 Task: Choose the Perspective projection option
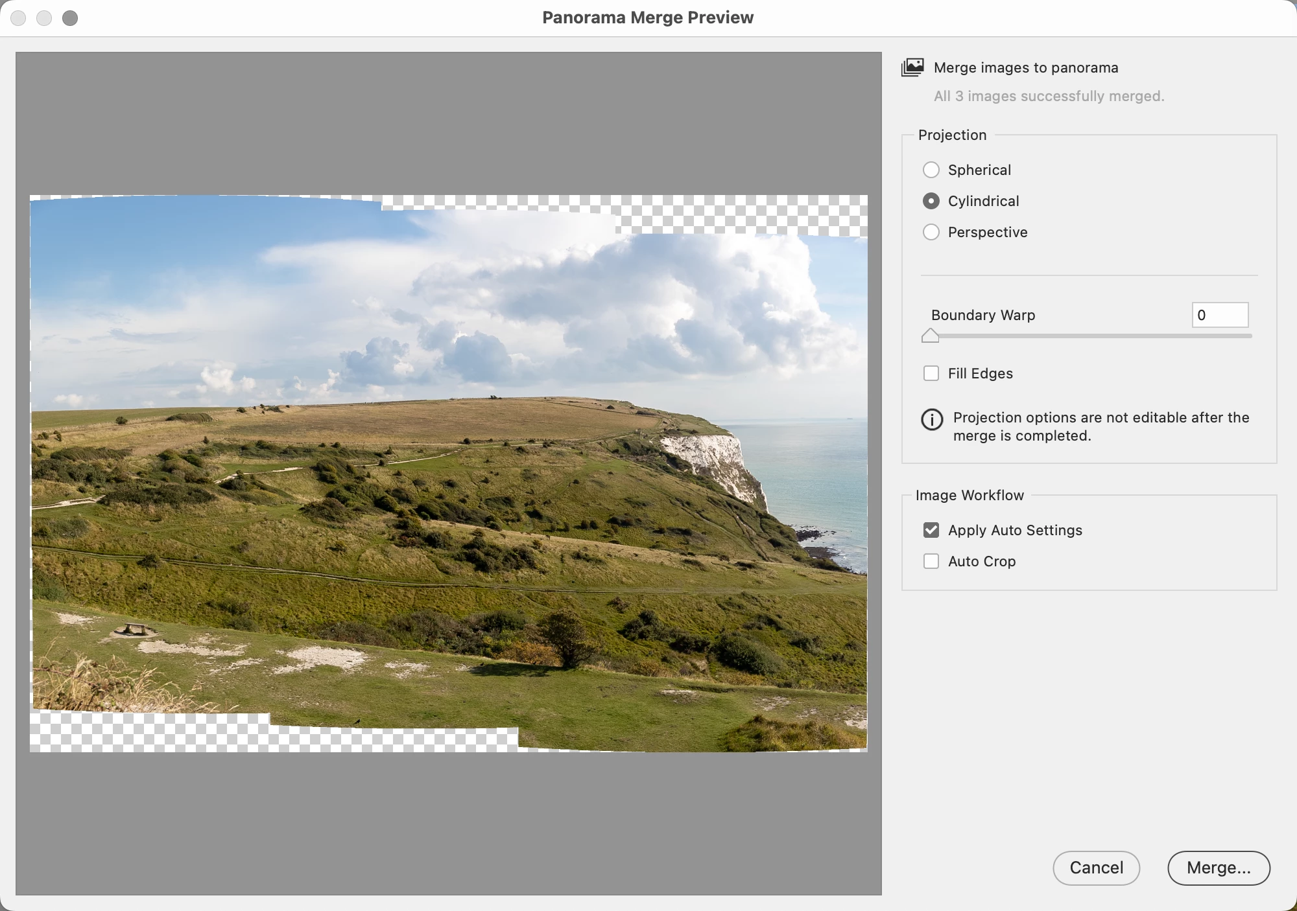point(931,232)
